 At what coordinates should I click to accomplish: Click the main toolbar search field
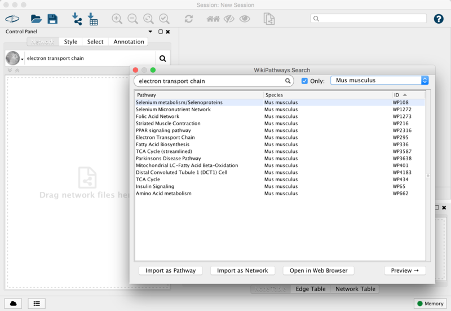[x=369, y=19]
